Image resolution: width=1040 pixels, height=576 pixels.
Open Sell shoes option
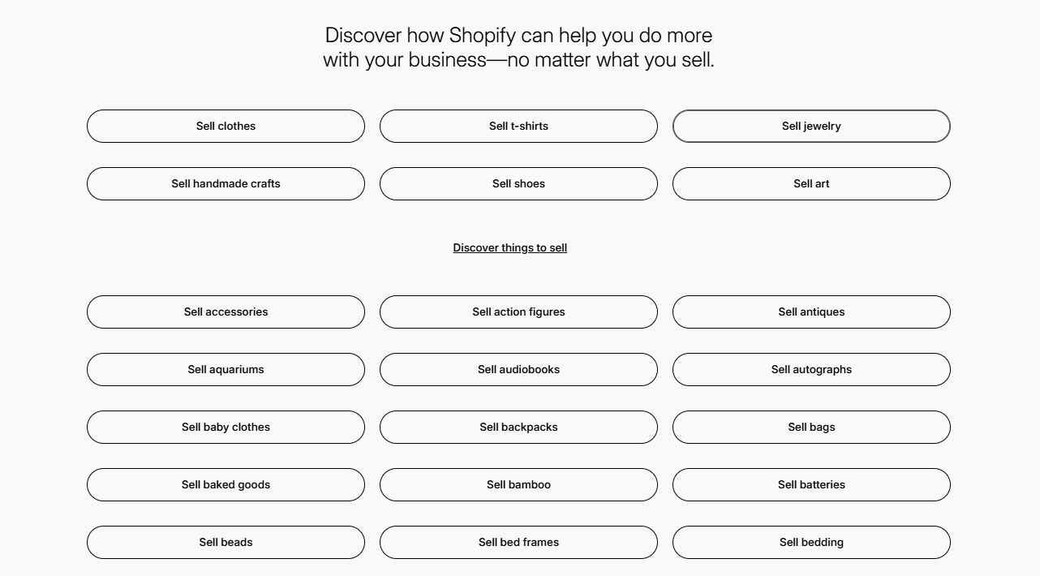518,183
